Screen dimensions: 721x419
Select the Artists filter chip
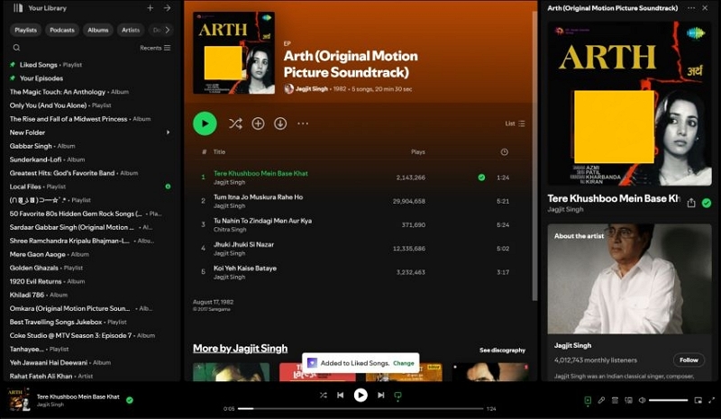tap(131, 30)
